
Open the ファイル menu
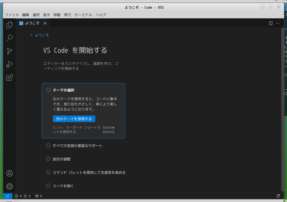[12, 15]
